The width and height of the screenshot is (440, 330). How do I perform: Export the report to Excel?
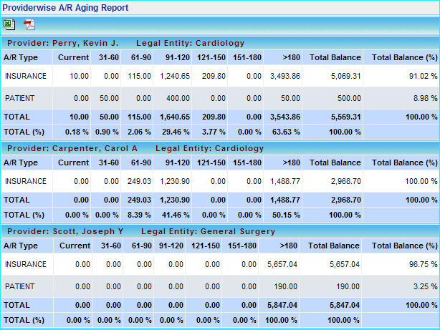pyautogui.click(x=10, y=24)
